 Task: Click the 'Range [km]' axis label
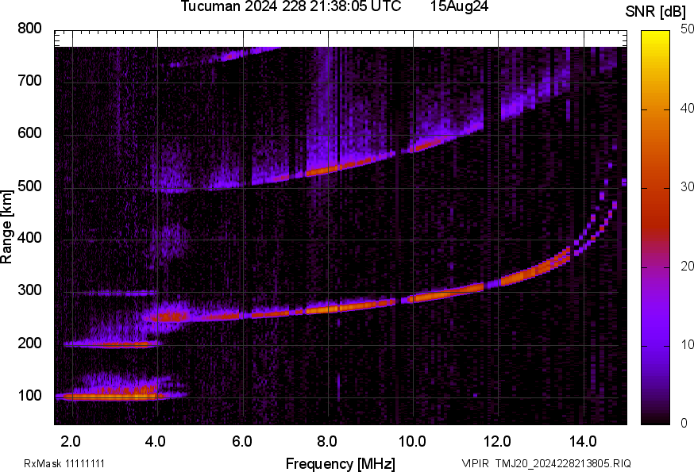(6, 227)
